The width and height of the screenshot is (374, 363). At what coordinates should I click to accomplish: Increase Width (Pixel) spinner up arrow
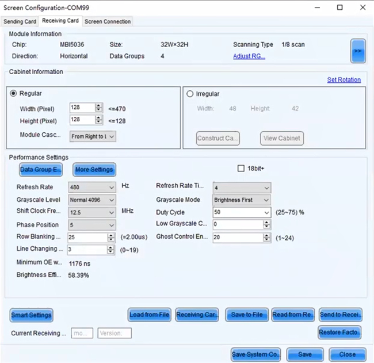click(99, 105)
